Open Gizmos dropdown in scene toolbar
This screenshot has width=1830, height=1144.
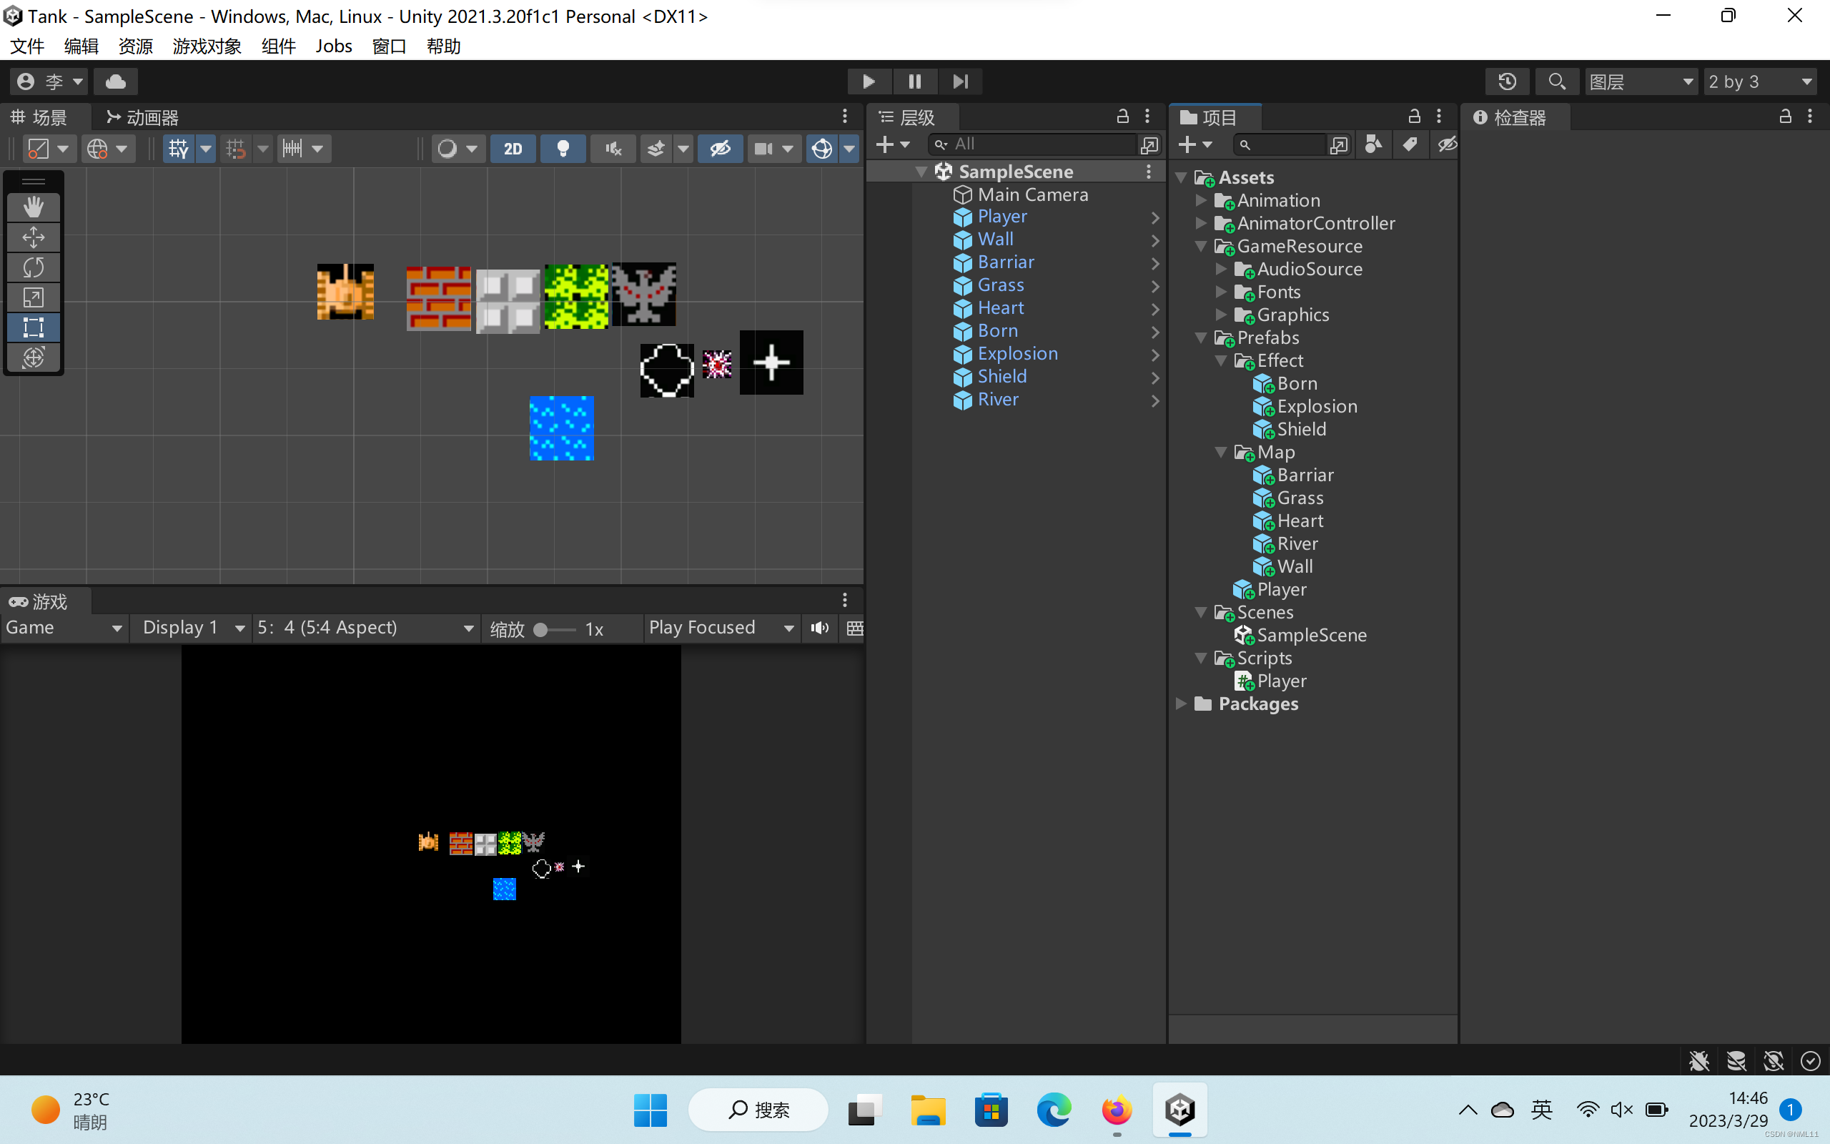pyautogui.click(x=849, y=148)
